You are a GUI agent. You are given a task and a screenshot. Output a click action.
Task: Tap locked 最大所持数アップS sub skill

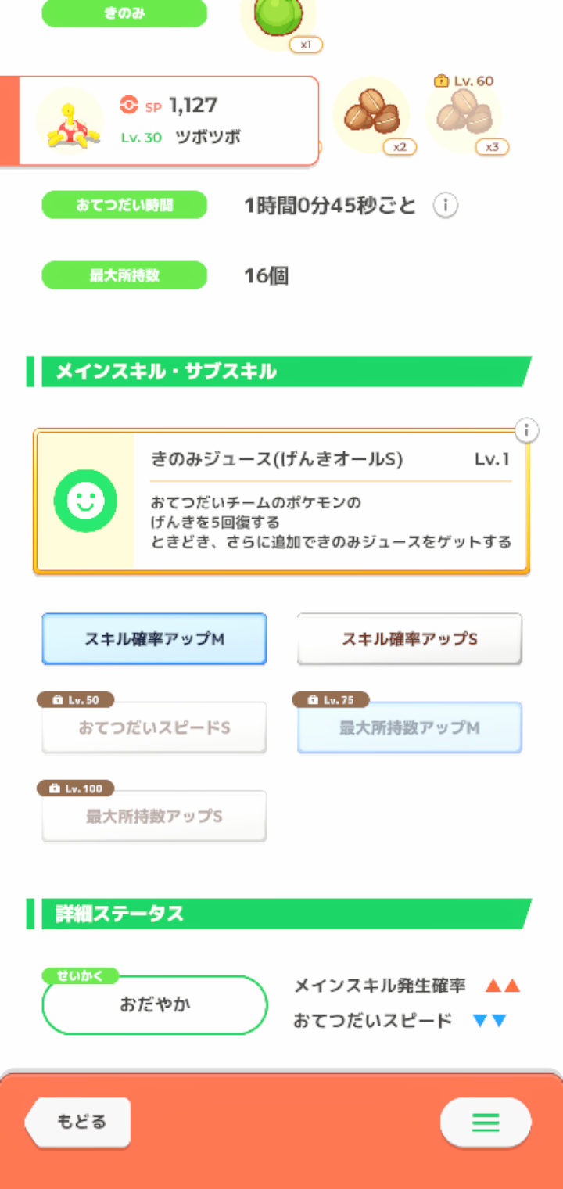154,817
